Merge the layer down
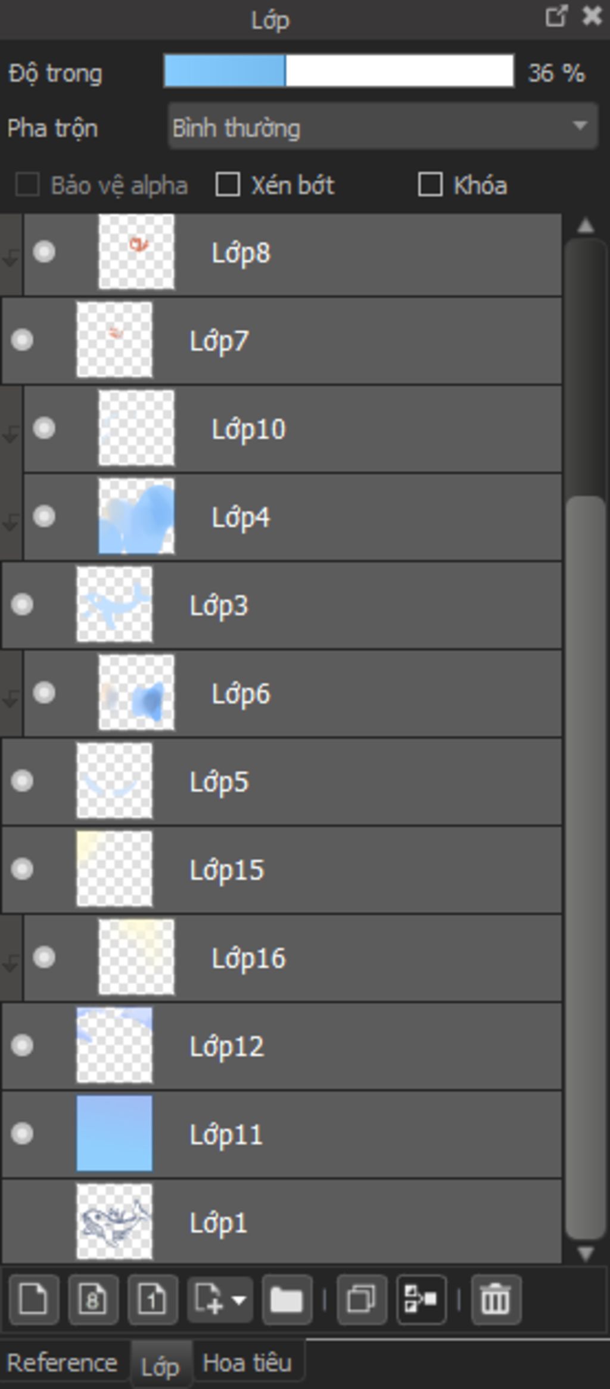 421,1298
